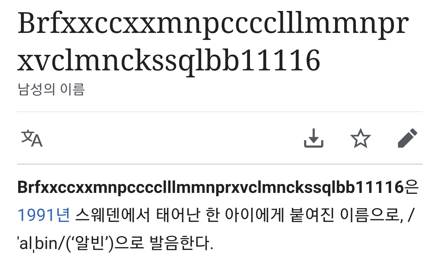
Task: Select the 남성의 이름 description text
Action: (x=51, y=89)
